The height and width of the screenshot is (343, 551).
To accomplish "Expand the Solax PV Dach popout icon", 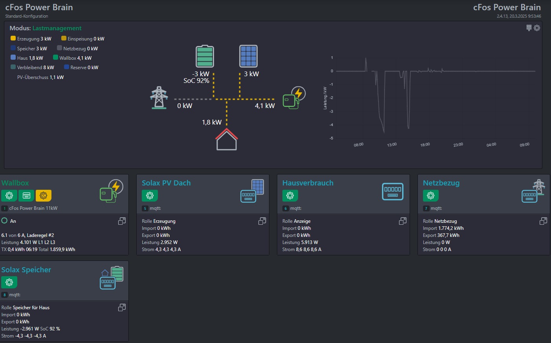I will click(x=262, y=221).
